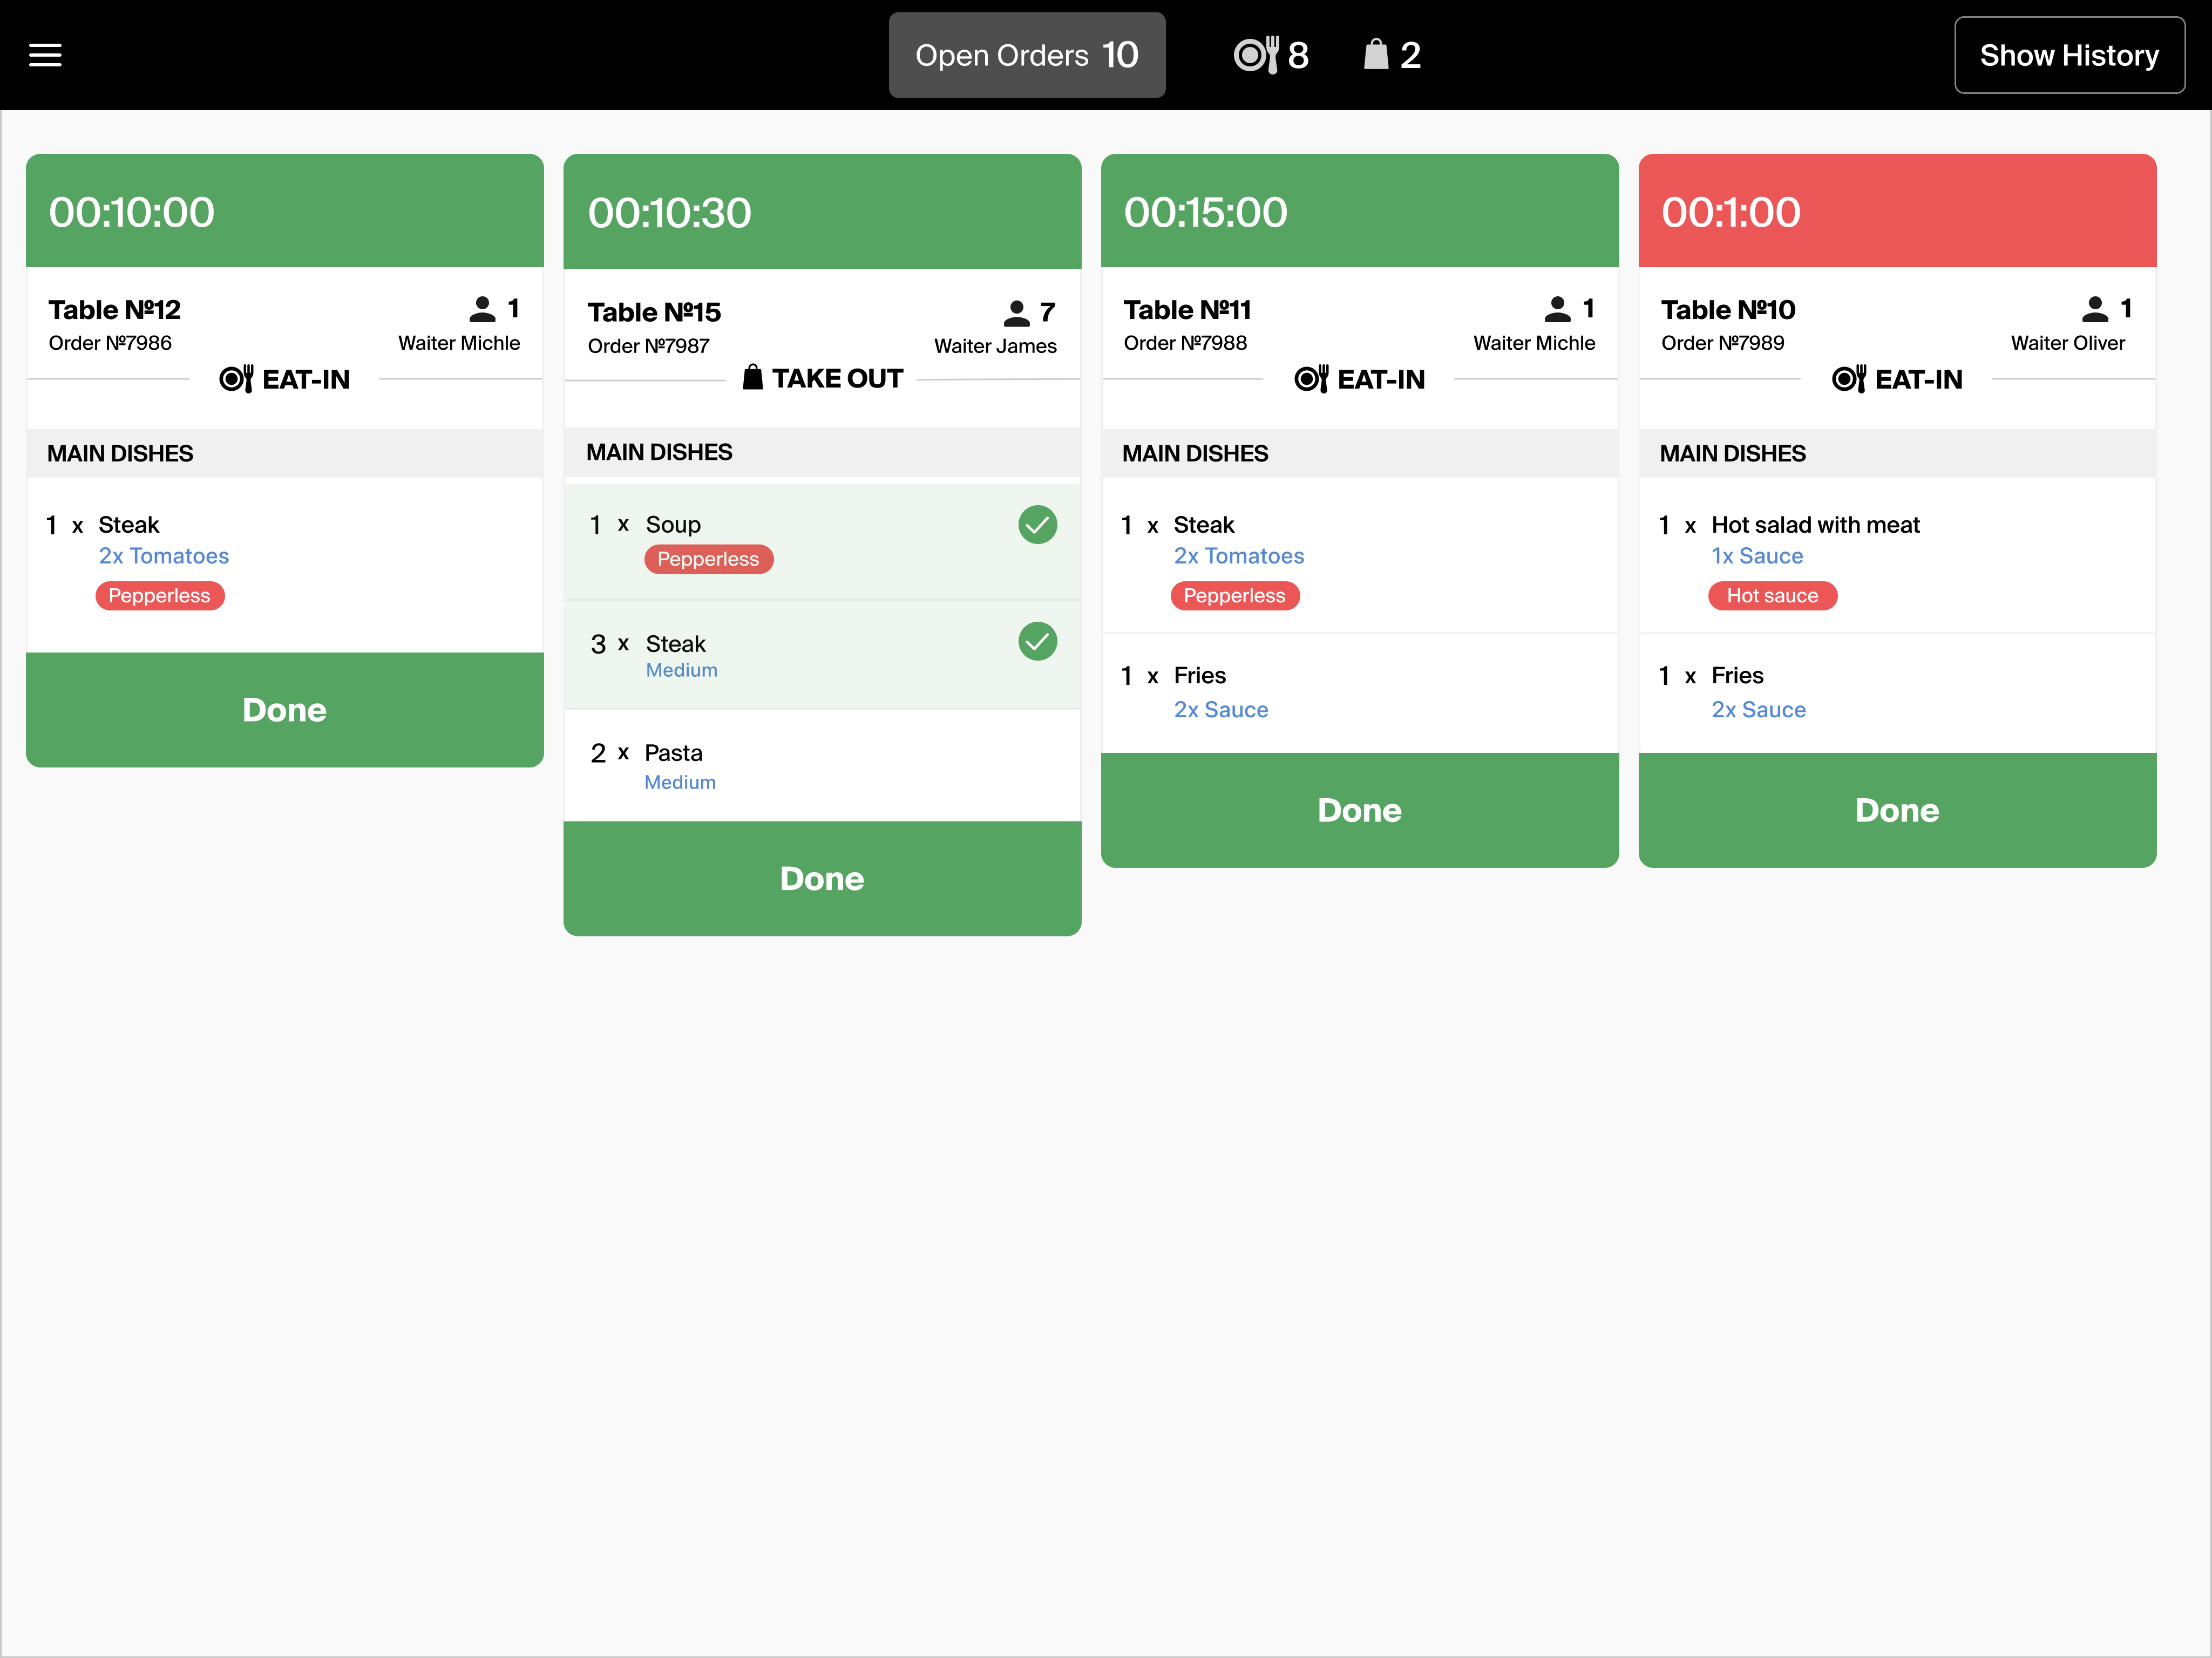
Task: Select the Open Orders tab
Action: [x=1027, y=55]
